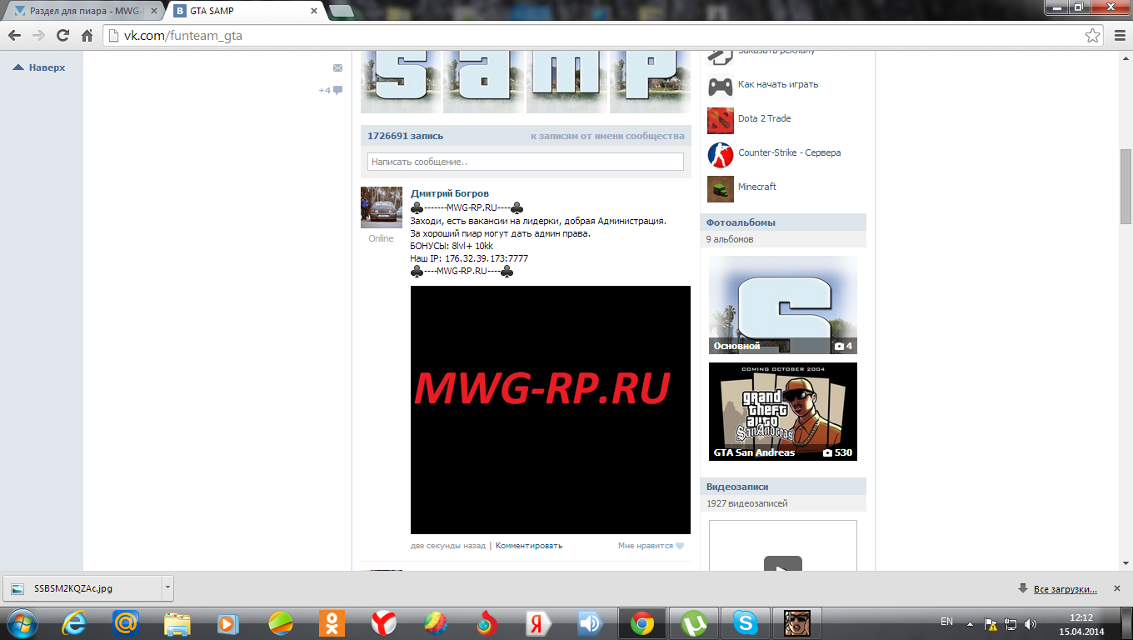Open the Яндекс white-square taskbar icon
This screenshot has height=640, width=1133.
(x=537, y=623)
